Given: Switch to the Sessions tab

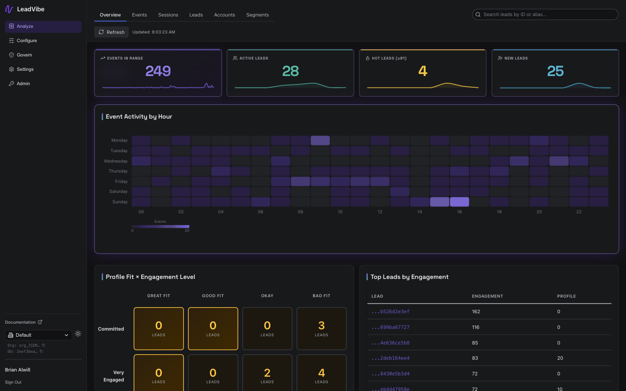Looking at the screenshot, I should pos(168,14).
